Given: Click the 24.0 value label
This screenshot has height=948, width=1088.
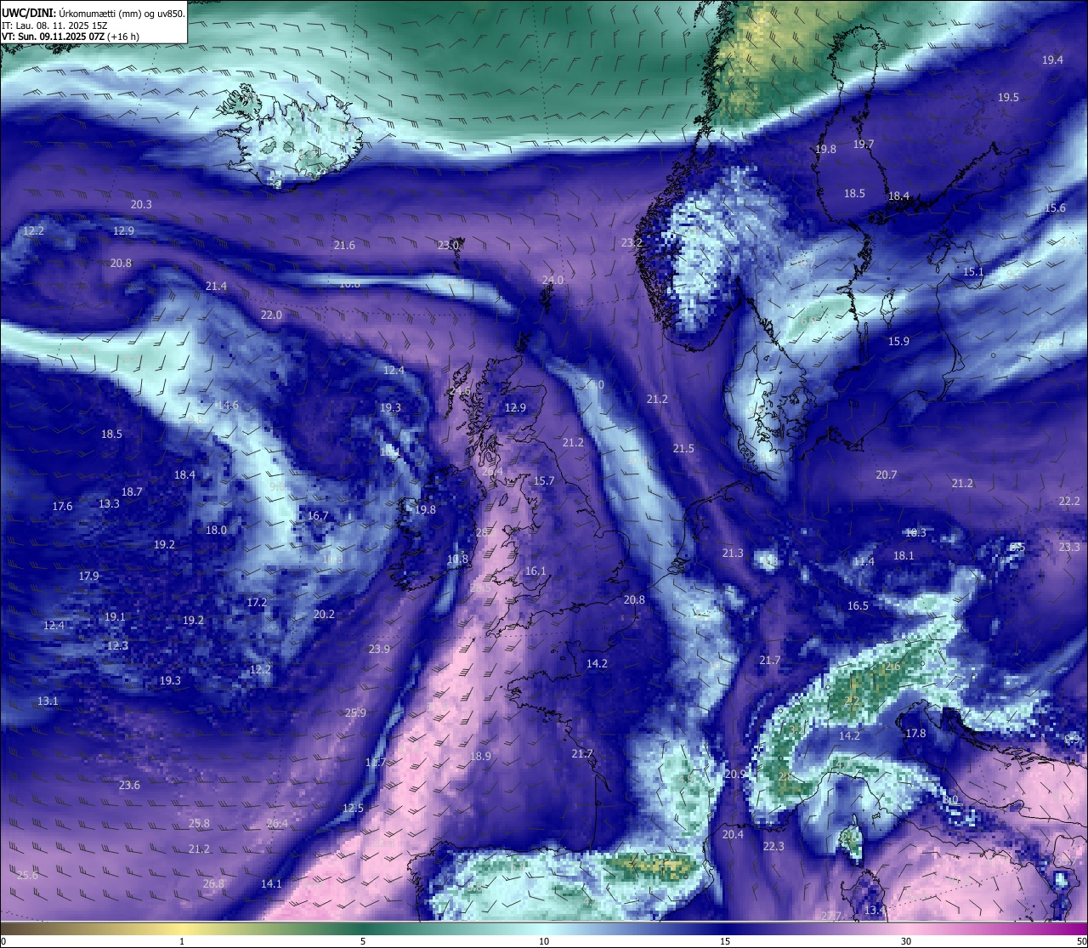Looking at the screenshot, I should (552, 281).
